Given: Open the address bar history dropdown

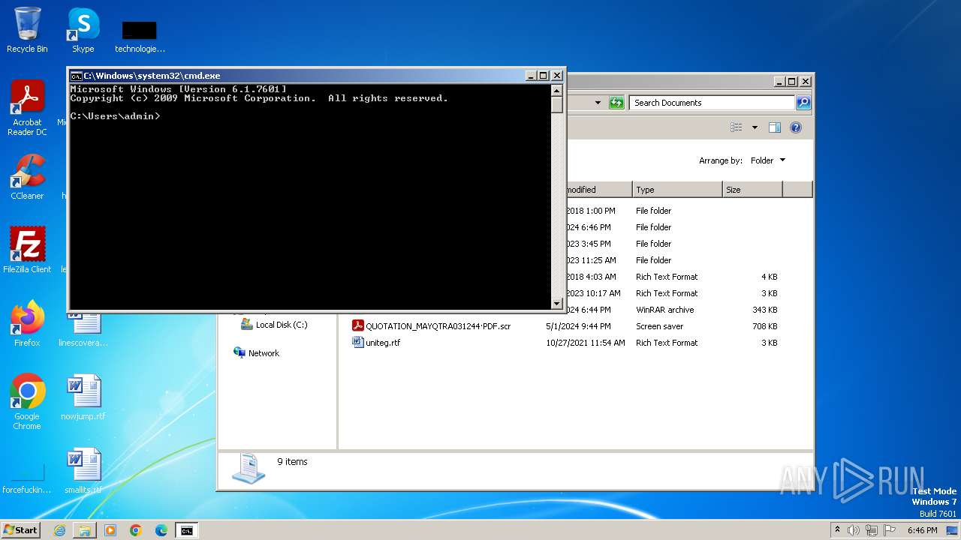Looking at the screenshot, I should coord(598,103).
